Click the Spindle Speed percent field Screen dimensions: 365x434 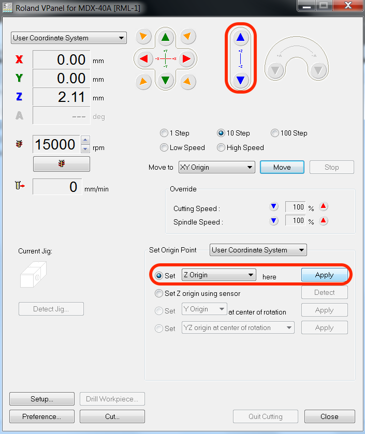pyautogui.click(x=295, y=220)
